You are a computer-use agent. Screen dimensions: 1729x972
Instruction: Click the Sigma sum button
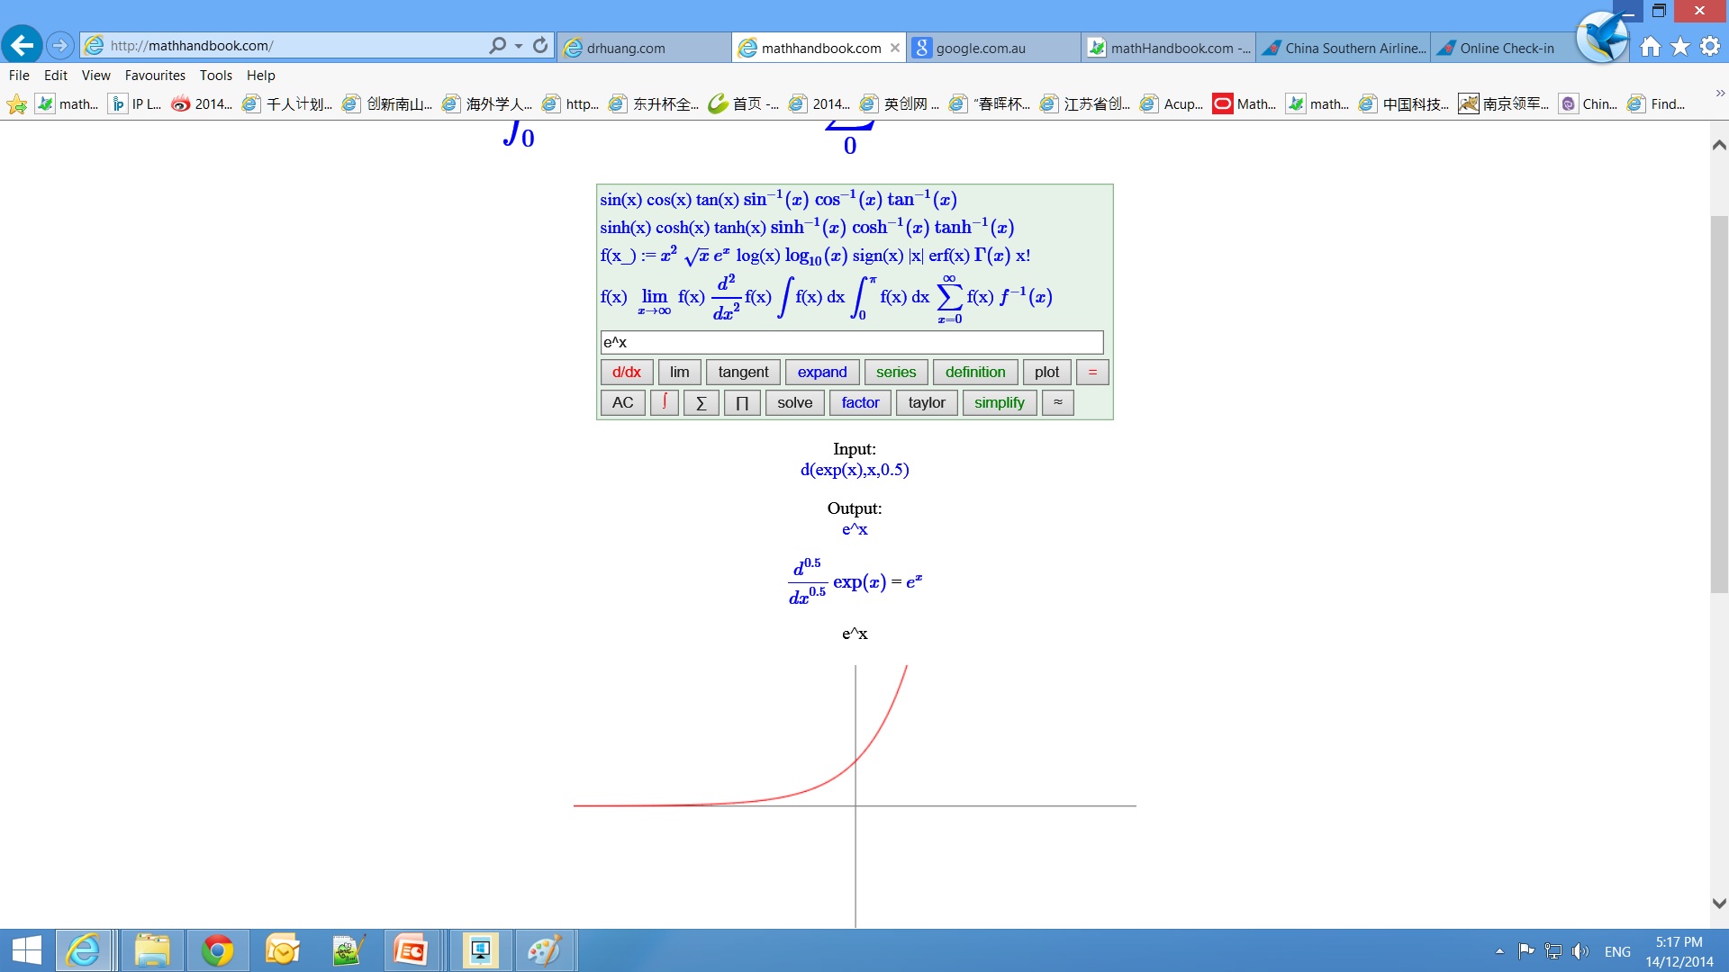click(x=701, y=402)
